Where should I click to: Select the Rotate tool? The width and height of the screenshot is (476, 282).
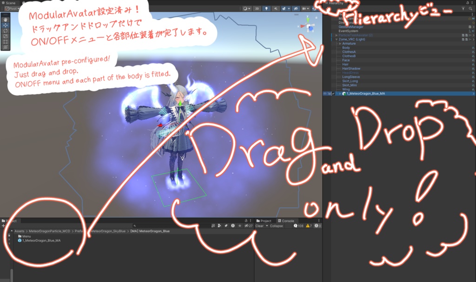(x=6, y=31)
